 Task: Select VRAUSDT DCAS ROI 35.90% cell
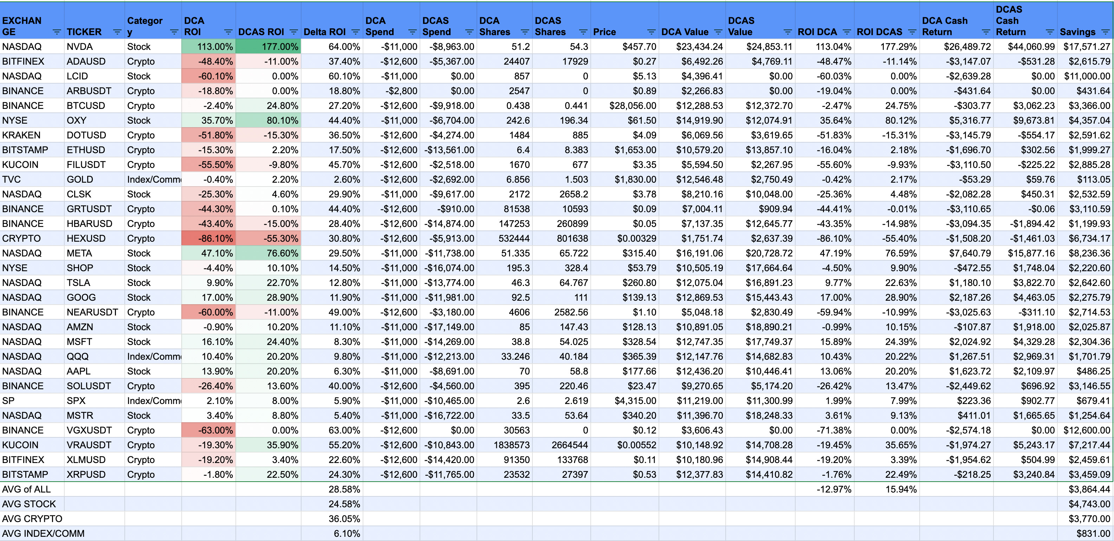pyautogui.click(x=268, y=445)
